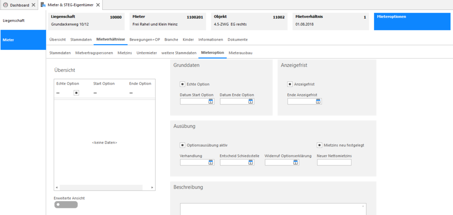
Task: Open calendar picker for Entscheid Schiedsstelle
Action: [251, 162]
